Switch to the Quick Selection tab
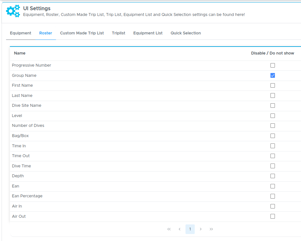 (185, 33)
